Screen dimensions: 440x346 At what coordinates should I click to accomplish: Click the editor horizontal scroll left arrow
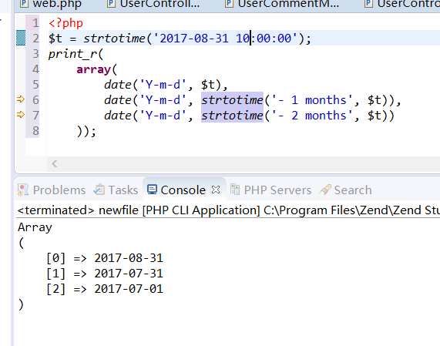[x=55, y=163]
